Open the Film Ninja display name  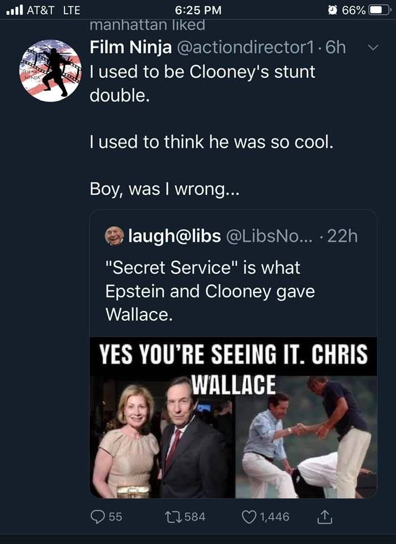point(130,48)
